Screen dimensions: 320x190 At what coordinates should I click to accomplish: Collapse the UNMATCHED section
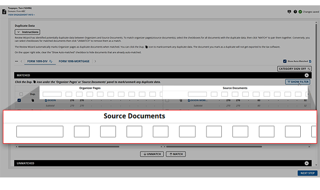(x=307, y=163)
